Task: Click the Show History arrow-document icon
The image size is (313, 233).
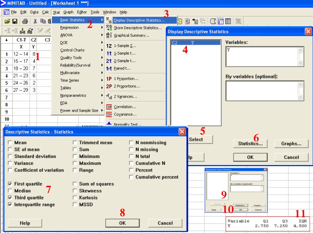Action: coord(195,21)
